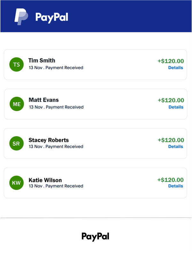Open Details for Stacey Roberts' payment
The width and height of the screenshot is (192, 256).
(175, 147)
